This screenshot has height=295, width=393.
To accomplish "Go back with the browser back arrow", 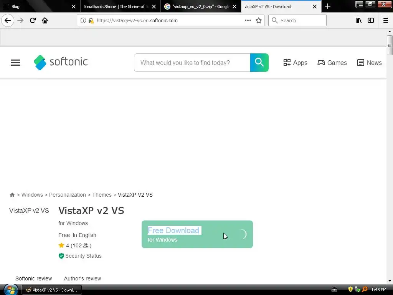I will (x=8, y=20).
